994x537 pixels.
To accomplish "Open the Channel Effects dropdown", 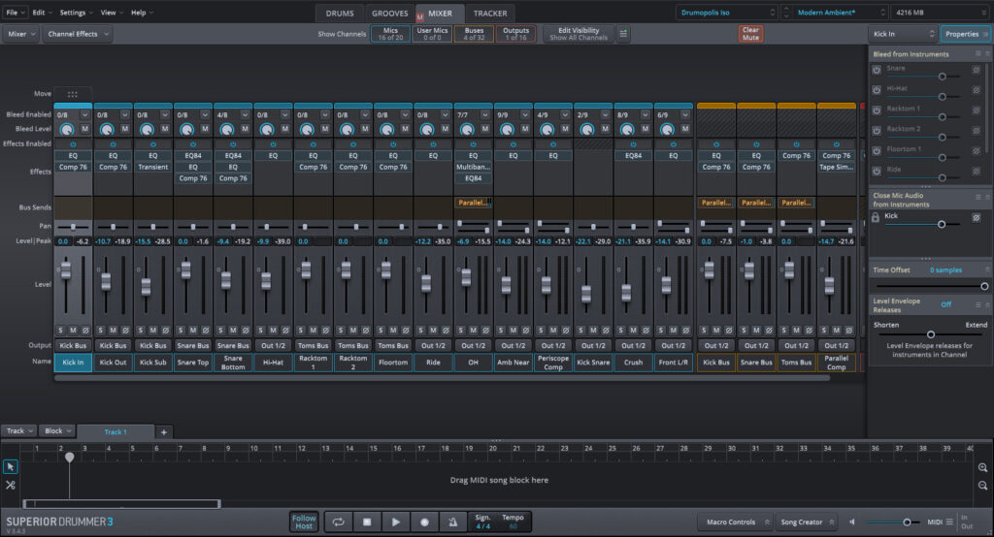I will [x=77, y=34].
